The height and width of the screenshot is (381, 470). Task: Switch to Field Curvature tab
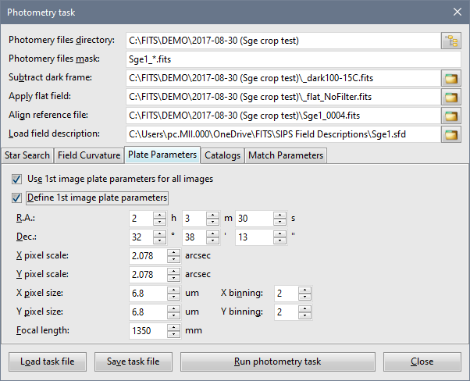click(89, 155)
